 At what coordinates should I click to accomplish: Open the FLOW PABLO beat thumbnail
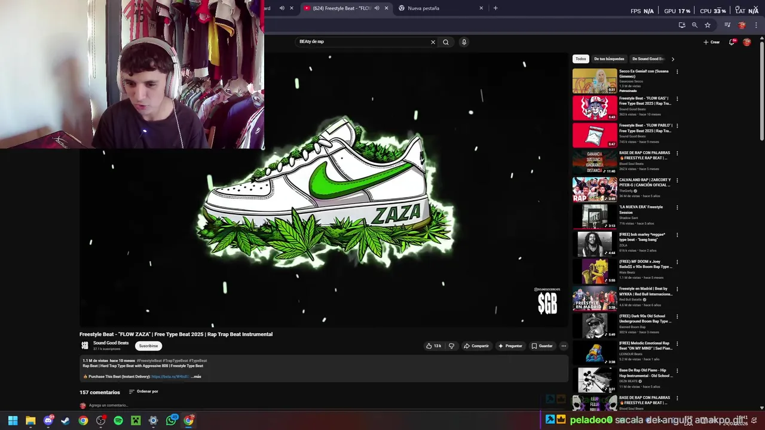[595, 135]
